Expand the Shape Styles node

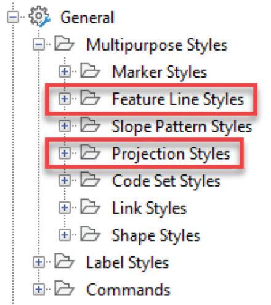[x=65, y=235]
